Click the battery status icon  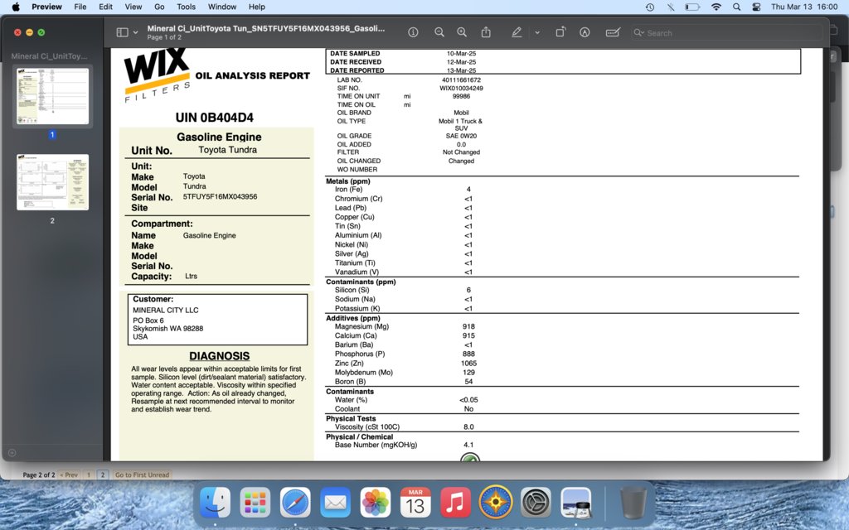pyautogui.click(x=692, y=7)
